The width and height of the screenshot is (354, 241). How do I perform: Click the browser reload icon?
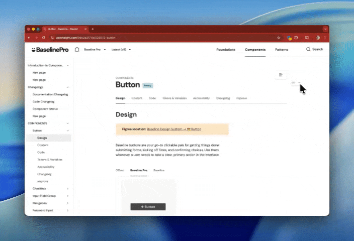click(x=44, y=38)
